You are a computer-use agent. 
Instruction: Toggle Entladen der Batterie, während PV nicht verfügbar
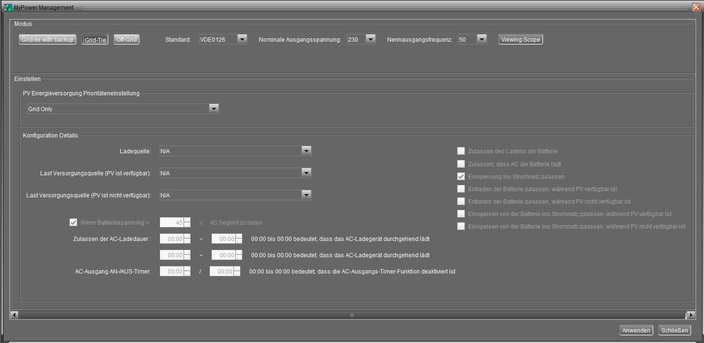click(461, 201)
